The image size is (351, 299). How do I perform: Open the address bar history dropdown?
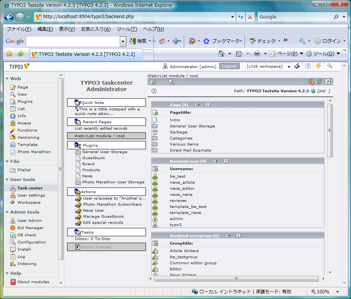click(x=232, y=17)
